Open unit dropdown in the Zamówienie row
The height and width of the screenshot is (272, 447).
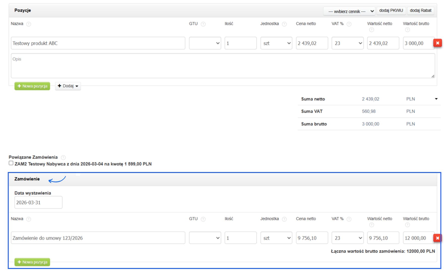tap(276, 238)
